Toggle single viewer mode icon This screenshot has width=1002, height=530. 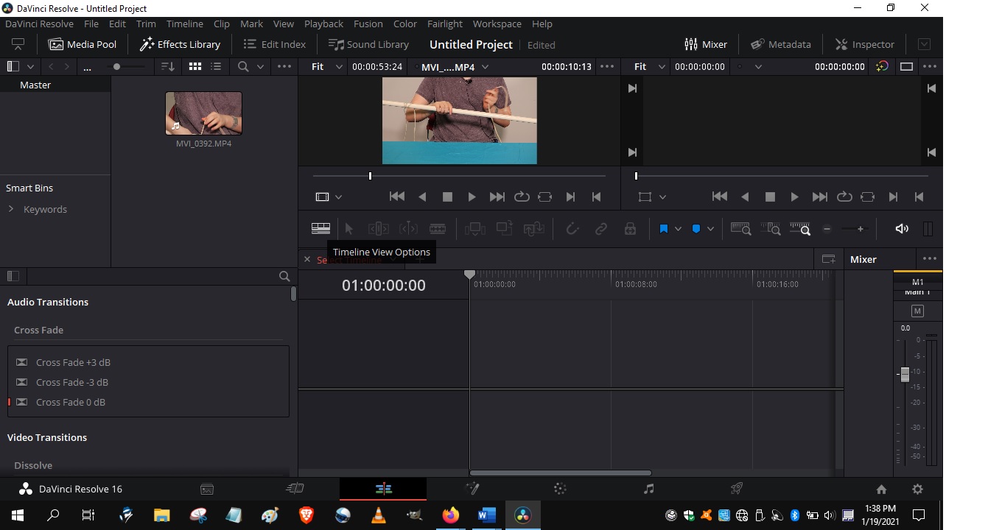coord(907,66)
